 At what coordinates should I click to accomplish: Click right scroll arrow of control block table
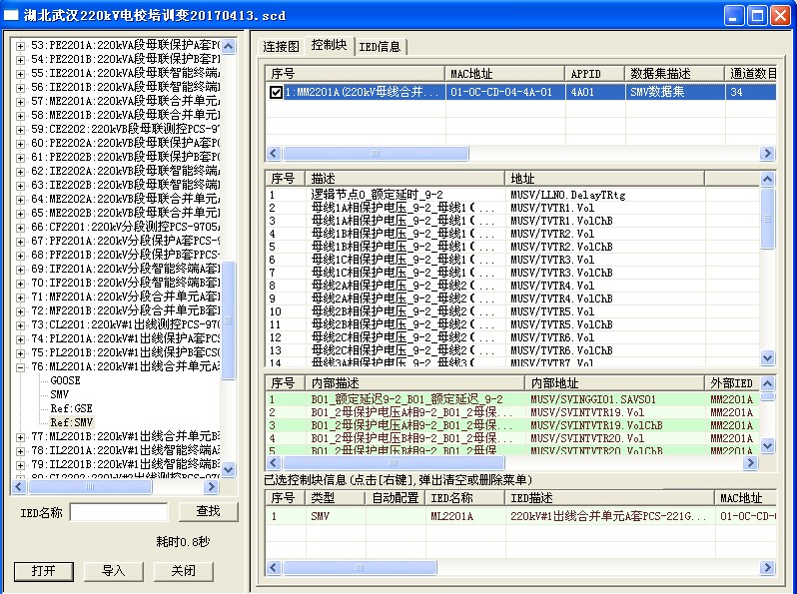pyautogui.click(x=767, y=154)
